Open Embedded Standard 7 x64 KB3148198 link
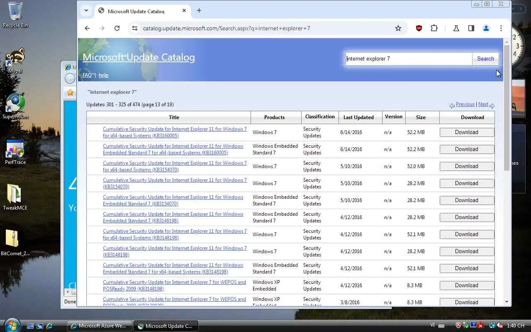This screenshot has width=531, height=332. pos(173,269)
